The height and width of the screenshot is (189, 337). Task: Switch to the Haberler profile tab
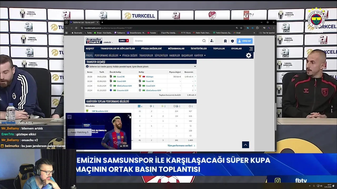175,55
